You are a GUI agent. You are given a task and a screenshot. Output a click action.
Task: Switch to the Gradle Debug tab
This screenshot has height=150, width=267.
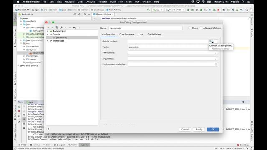(x=154, y=34)
